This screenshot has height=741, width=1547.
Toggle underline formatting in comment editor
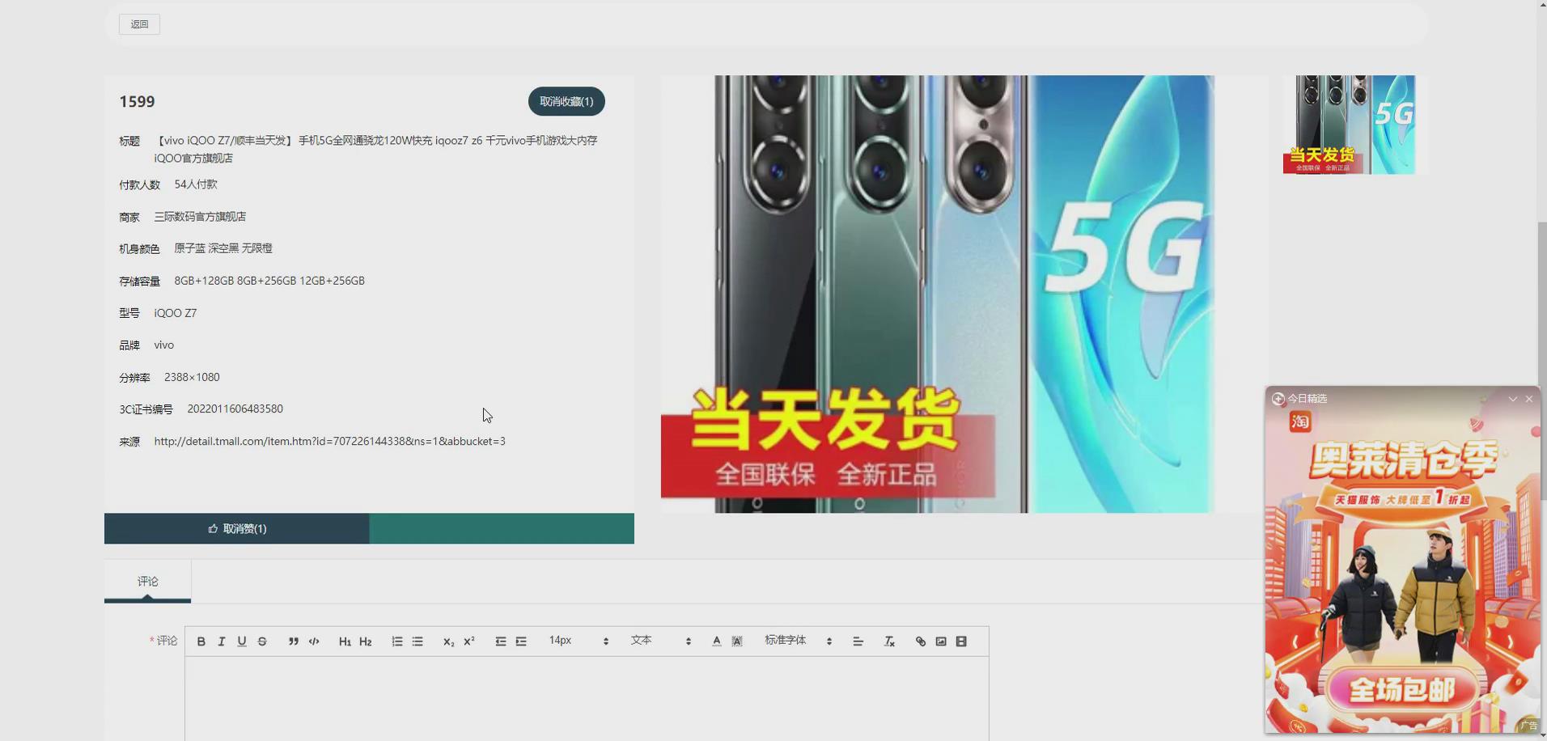(x=241, y=641)
